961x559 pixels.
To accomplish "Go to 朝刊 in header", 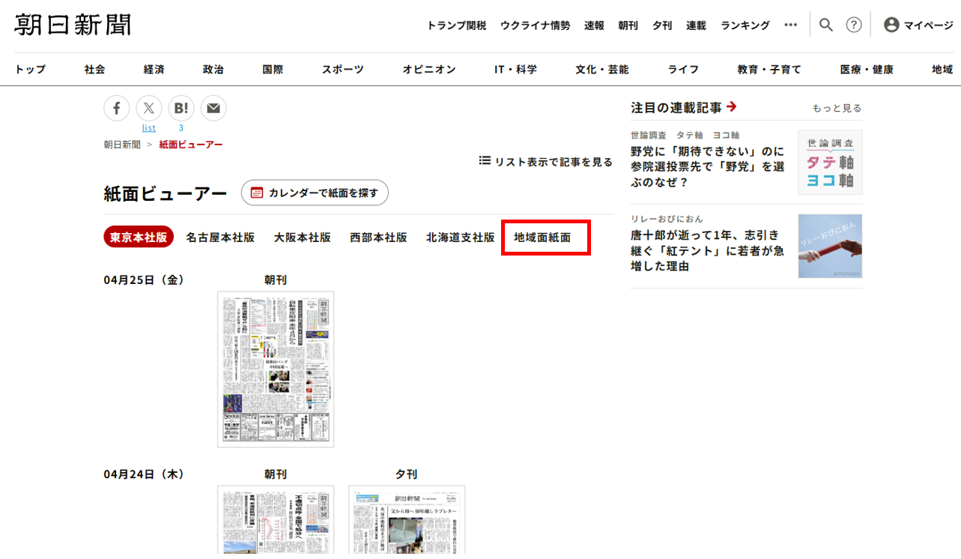I will point(628,25).
